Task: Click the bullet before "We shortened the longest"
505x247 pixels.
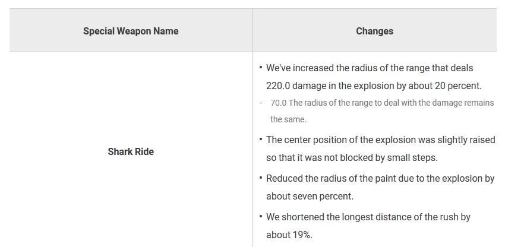Action: pos(261,216)
